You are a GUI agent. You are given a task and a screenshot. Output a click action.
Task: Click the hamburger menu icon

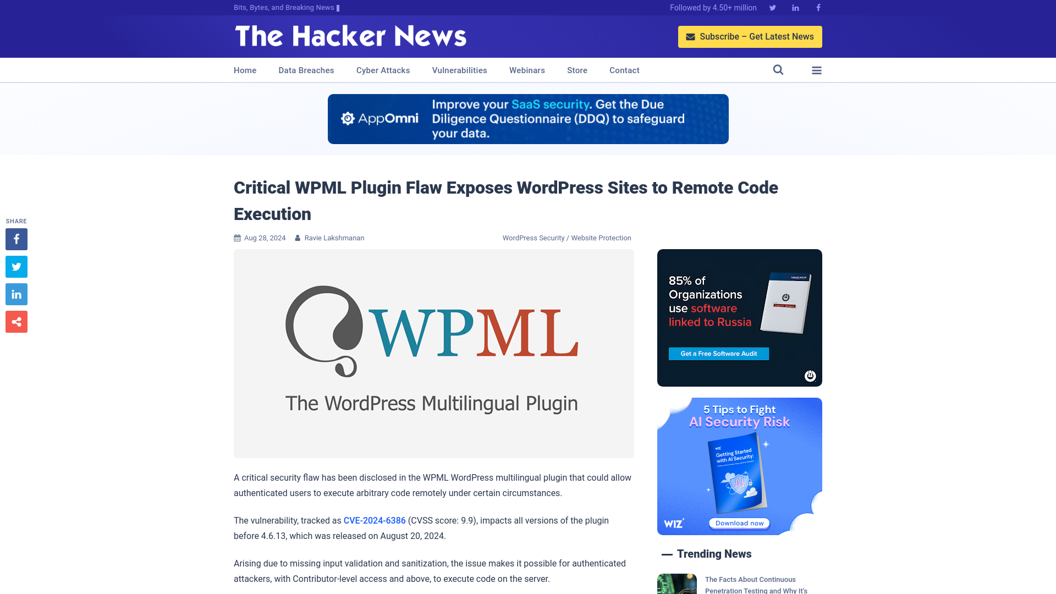(817, 70)
